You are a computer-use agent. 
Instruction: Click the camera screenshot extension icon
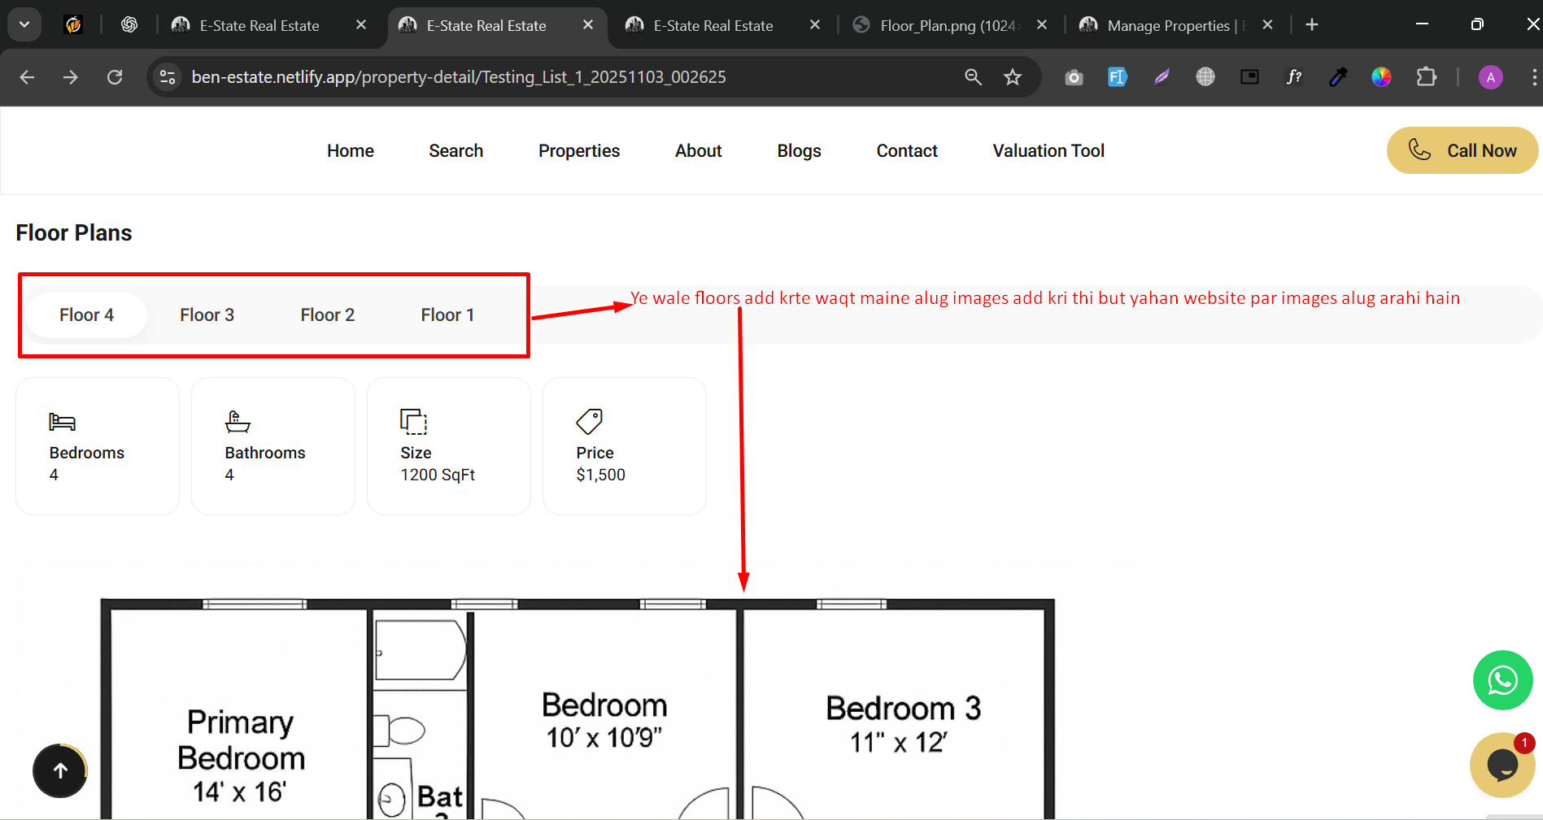[x=1074, y=77]
